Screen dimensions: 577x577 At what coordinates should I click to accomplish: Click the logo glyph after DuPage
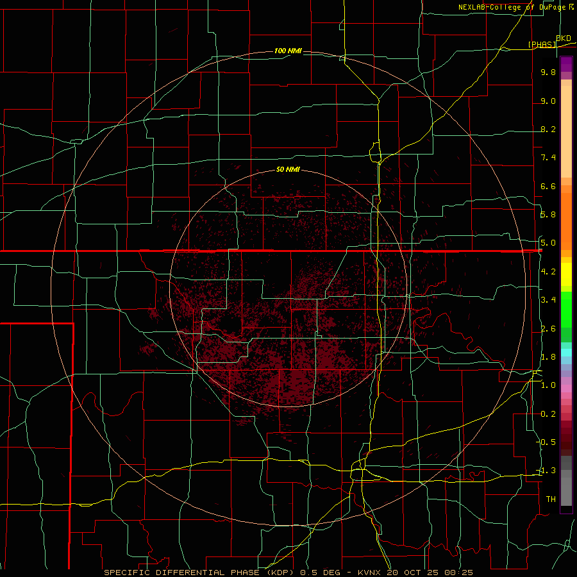point(571,7)
